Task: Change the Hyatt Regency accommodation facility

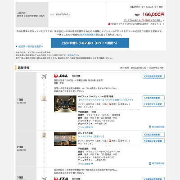Action: point(153,98)
